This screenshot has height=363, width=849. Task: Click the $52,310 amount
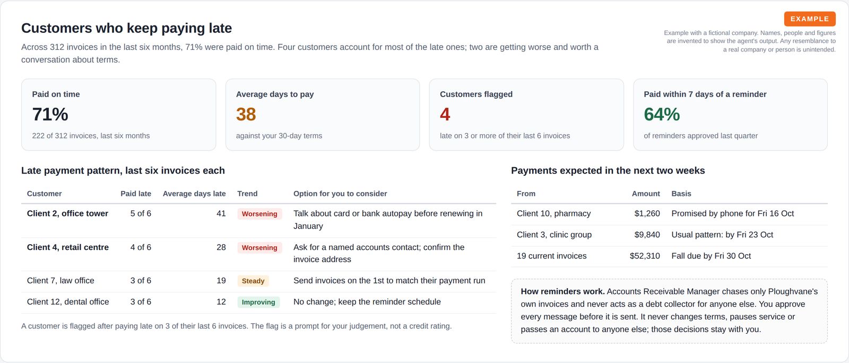(645, 256)
